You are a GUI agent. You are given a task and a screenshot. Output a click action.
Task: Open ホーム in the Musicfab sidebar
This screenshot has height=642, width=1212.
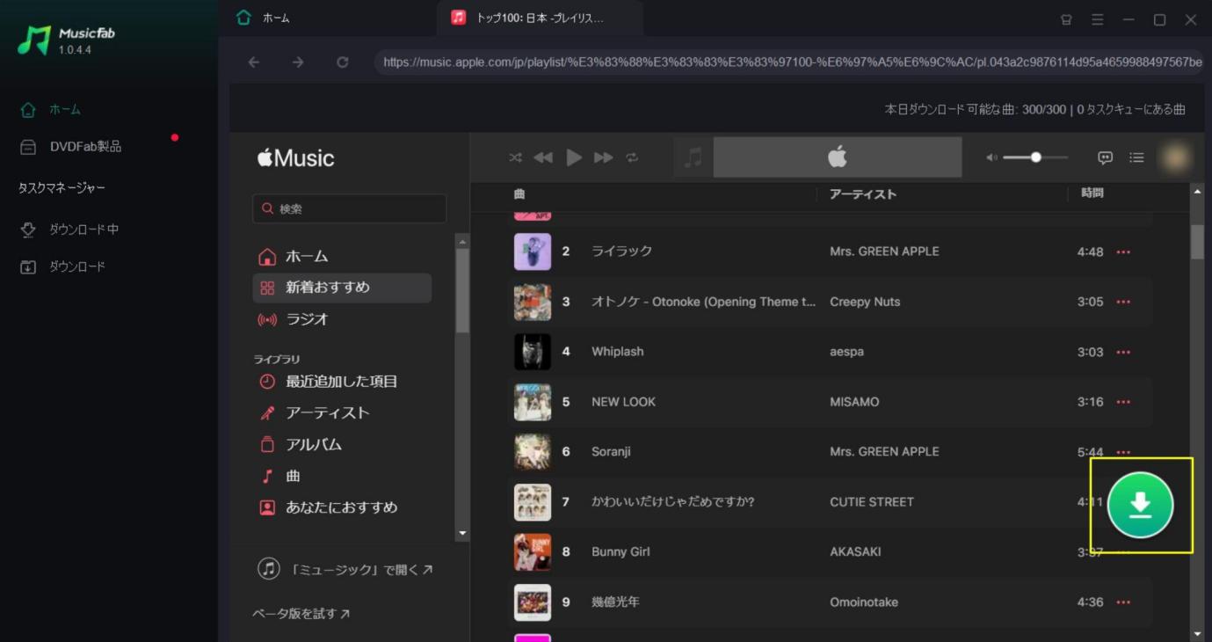[65, 110]
